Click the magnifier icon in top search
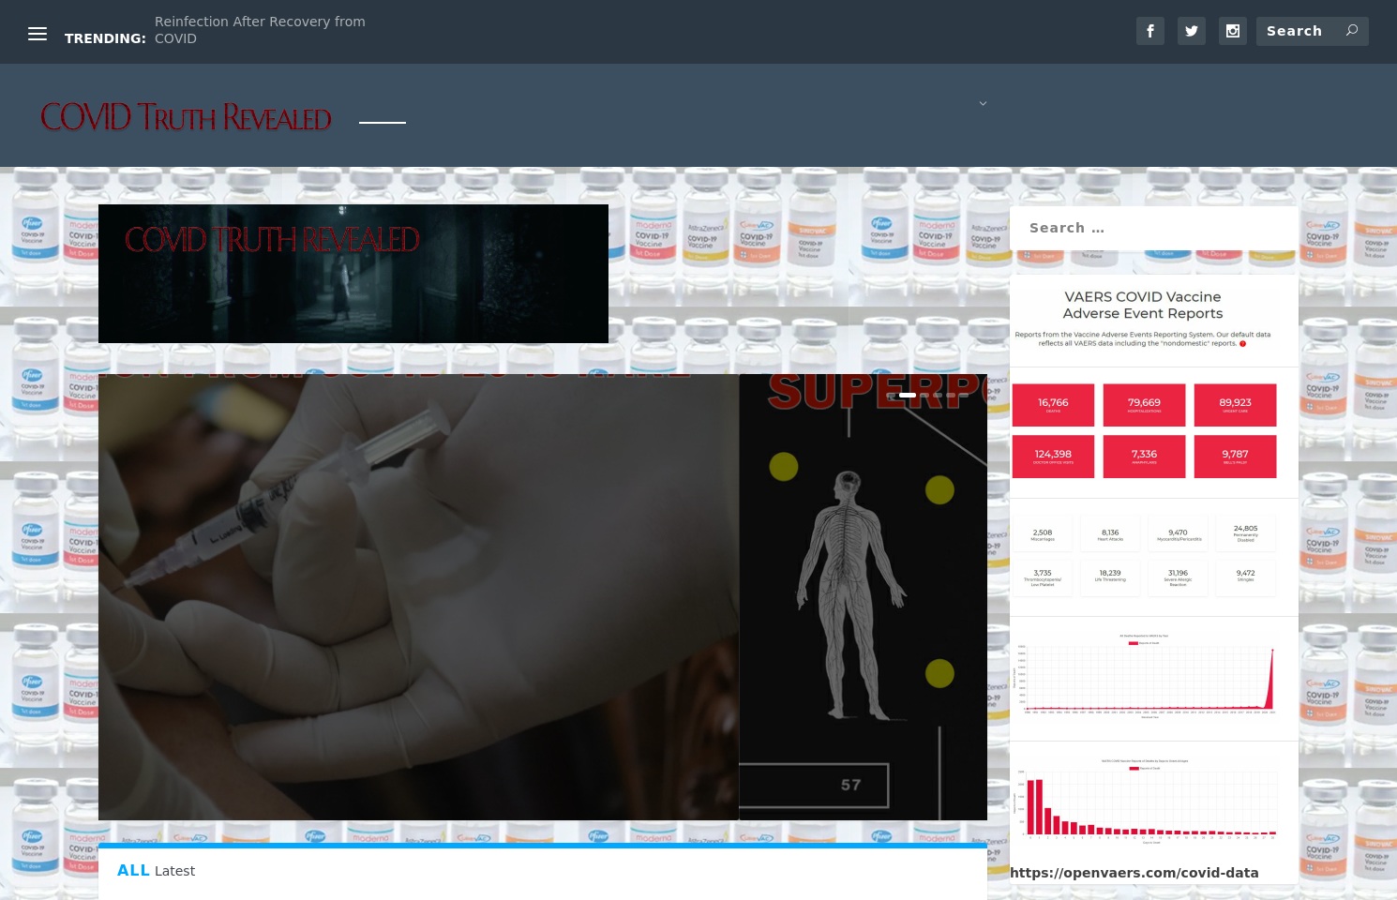1397x900 pixels. tap(1352, 31)
